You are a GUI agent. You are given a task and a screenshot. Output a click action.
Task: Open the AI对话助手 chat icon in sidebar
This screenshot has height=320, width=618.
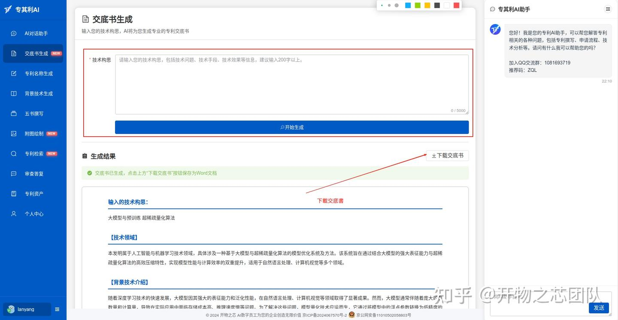coord(14,33)
